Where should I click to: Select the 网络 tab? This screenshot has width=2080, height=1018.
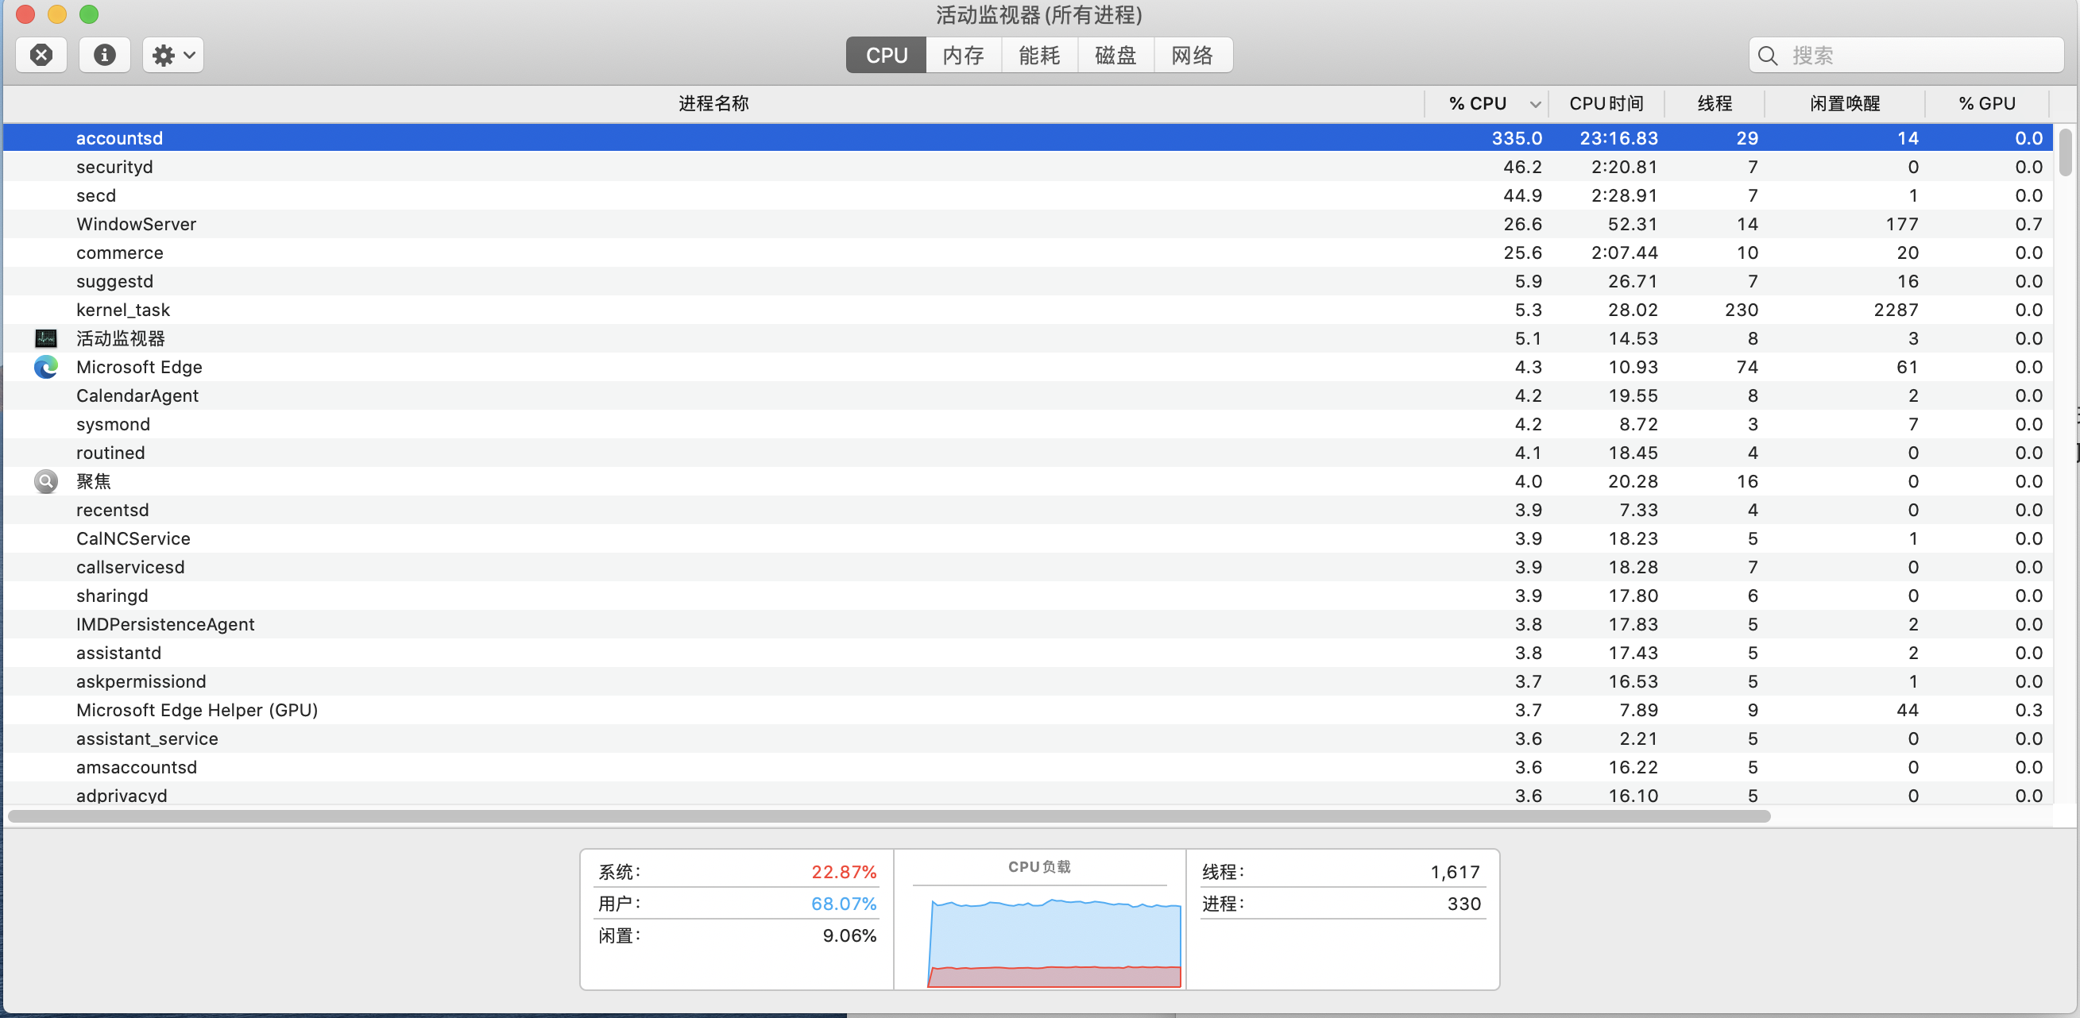tap(1191, 56)
